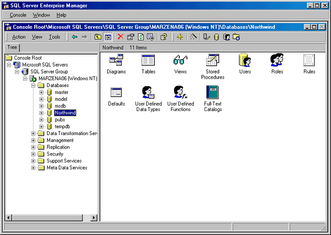Collapse the Microsoft SQL Servers node
Viewport: 331px width, 235px height.
[9, 65]
